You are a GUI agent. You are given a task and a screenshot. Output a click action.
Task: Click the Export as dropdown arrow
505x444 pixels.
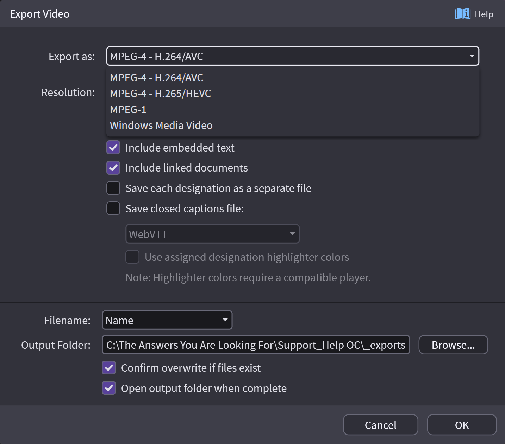pos(472,56)
